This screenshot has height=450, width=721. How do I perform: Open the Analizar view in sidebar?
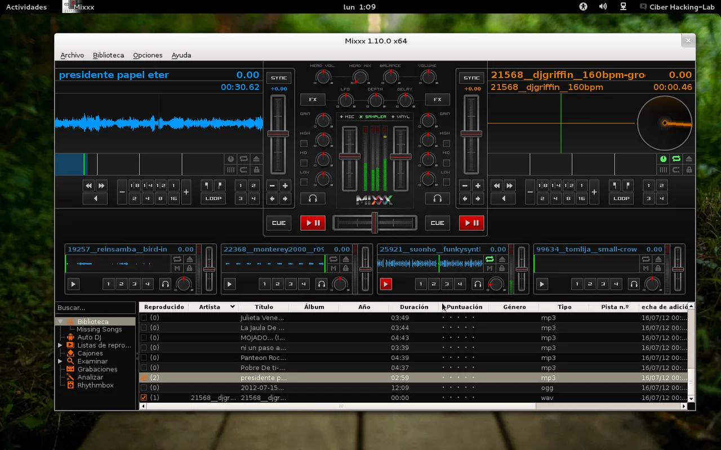[90, 377]
